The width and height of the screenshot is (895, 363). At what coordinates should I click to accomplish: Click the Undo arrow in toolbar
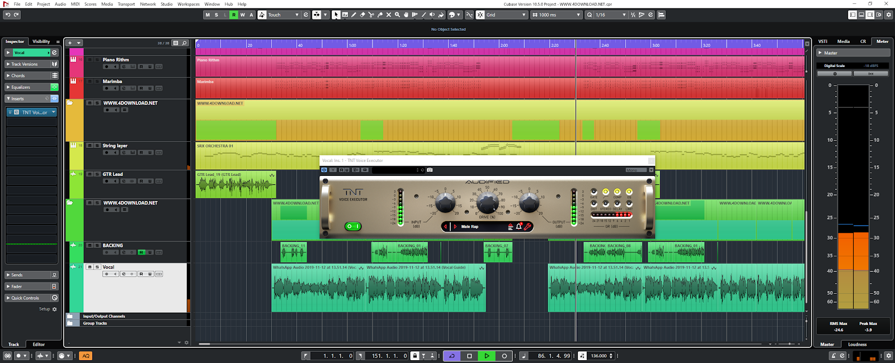[7, 15]
